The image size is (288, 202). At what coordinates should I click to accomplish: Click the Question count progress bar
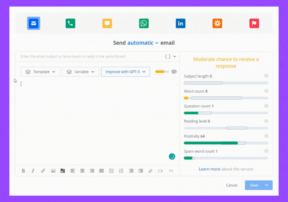pos(226,113)
